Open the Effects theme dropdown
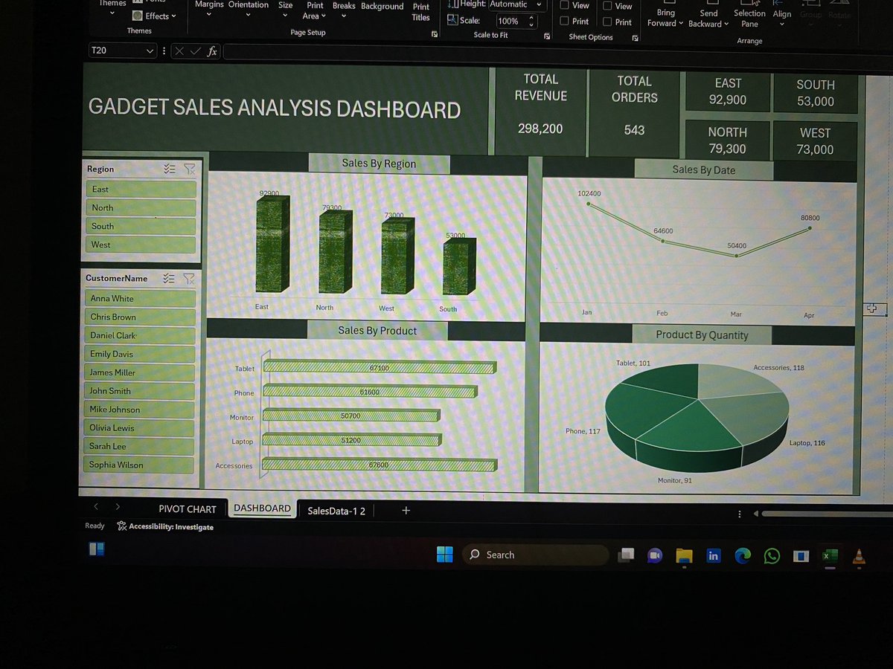 point(154,16)
